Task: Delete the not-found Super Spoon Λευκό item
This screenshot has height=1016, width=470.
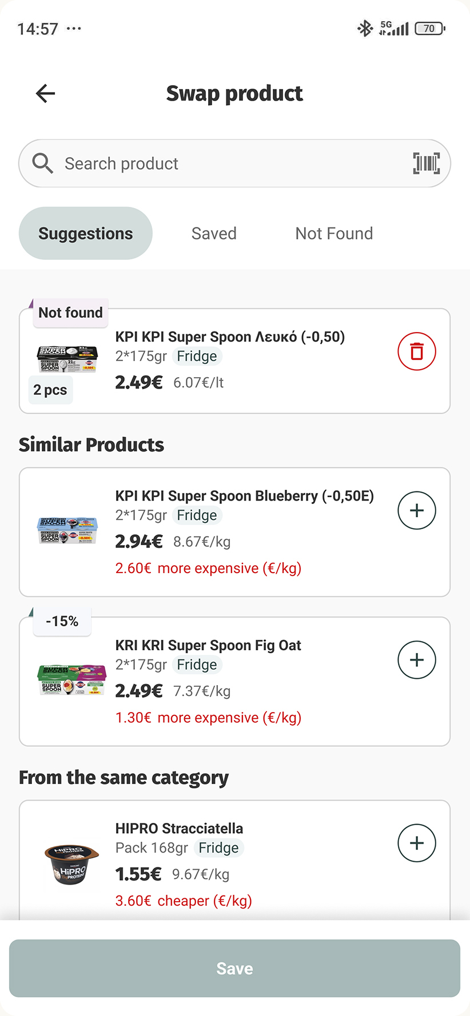Action: 417,351
